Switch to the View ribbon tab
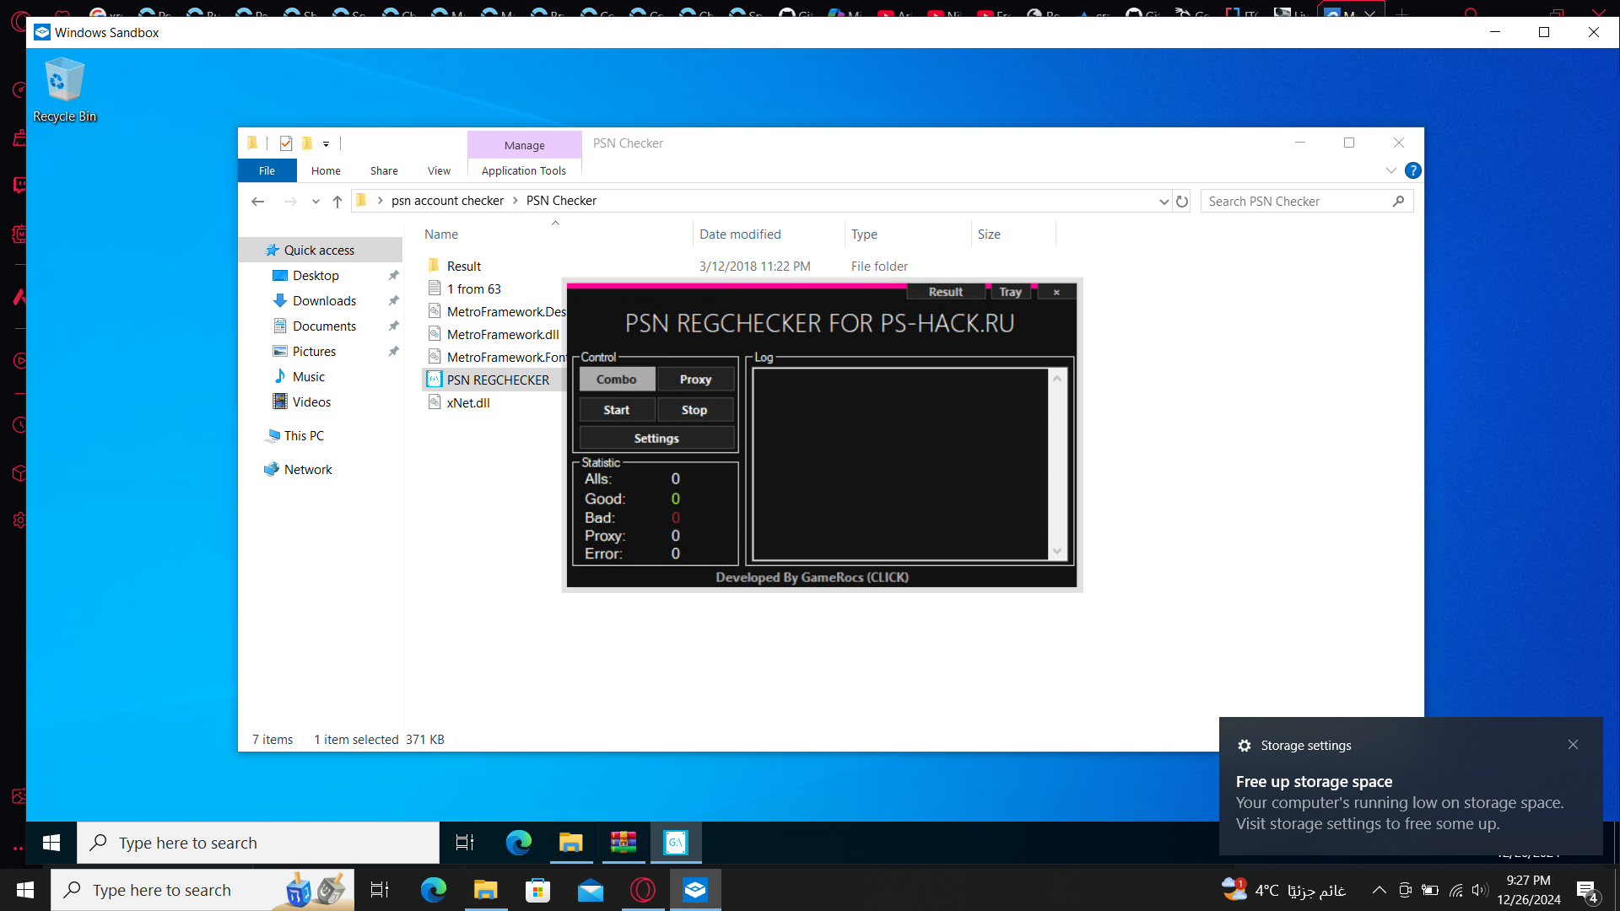Screen dimensions: 1620x911 pos(438,170)
